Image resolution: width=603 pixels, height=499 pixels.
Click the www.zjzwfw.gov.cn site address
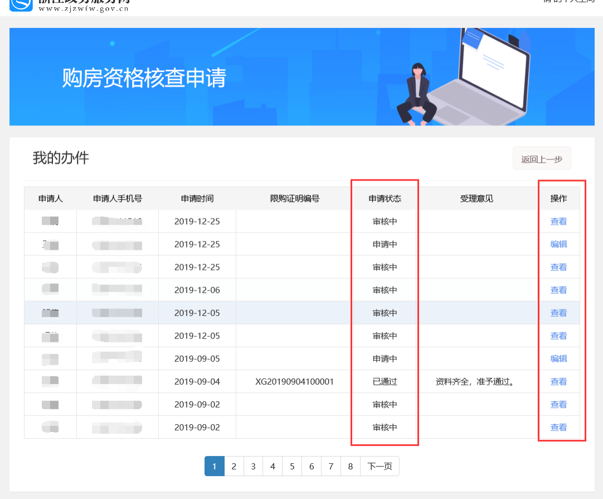point(84,8)
